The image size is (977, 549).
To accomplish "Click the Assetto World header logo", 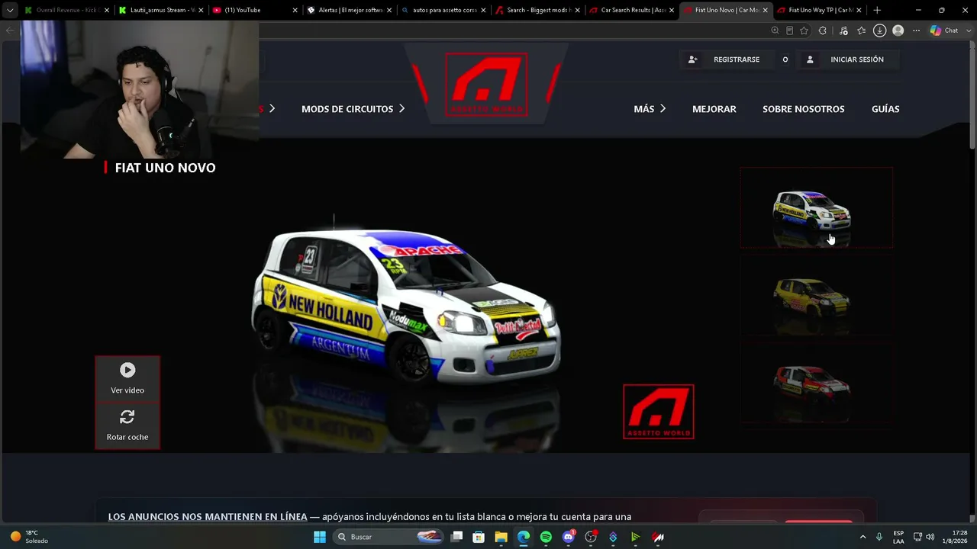I will coord(486,85).
